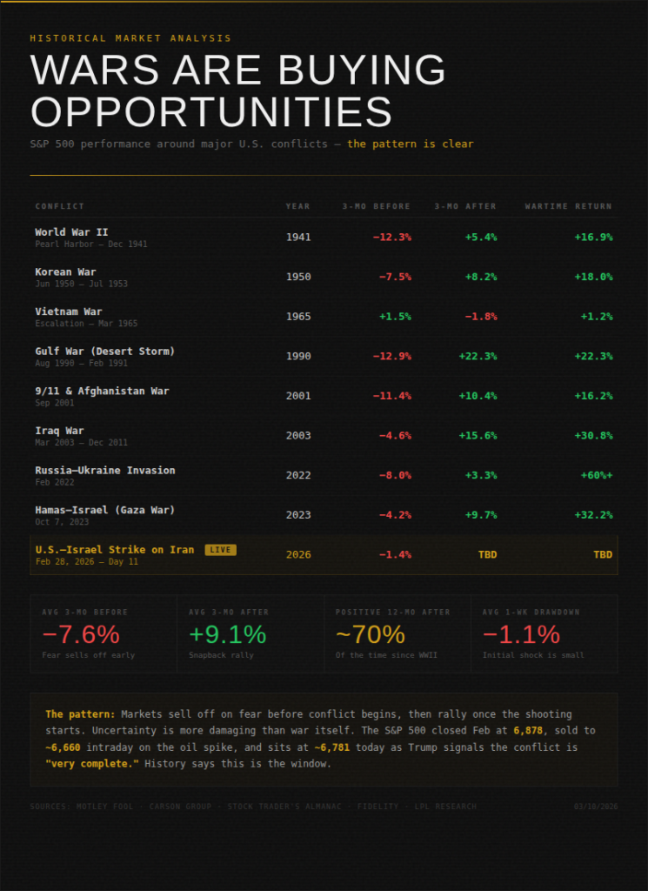Click the −1.1% avg 1-wk drawdown card
The height and width of the screenshot is (891, 648).
click(x=544, y=633)
